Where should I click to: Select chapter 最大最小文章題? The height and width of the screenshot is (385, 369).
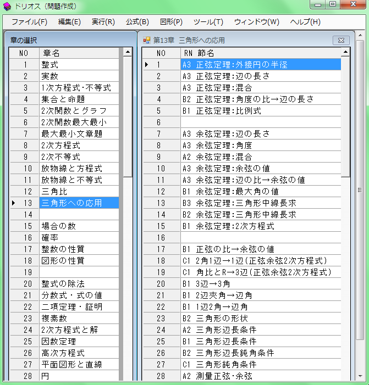point(79,134)
